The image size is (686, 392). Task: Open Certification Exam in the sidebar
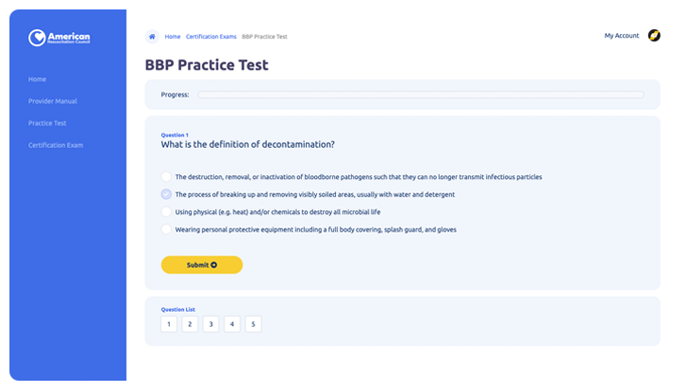56,145
